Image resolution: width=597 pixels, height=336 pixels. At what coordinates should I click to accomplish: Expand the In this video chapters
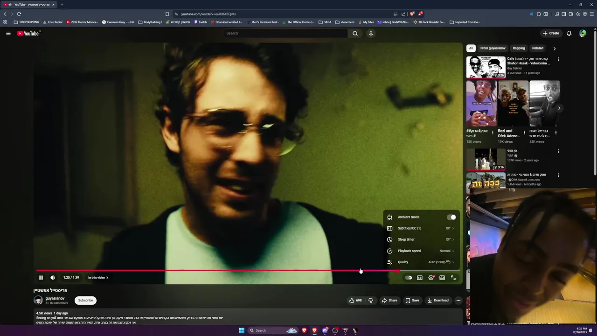tap(98, 278)
